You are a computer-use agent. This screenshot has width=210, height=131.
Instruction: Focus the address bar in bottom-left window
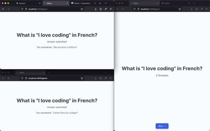[x=52, y=78]
